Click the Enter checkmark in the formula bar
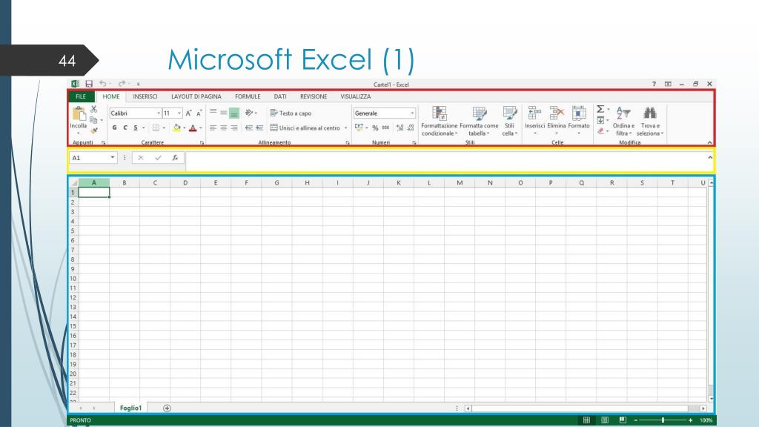Screen dimensions: 759x427 click(158, 158)
